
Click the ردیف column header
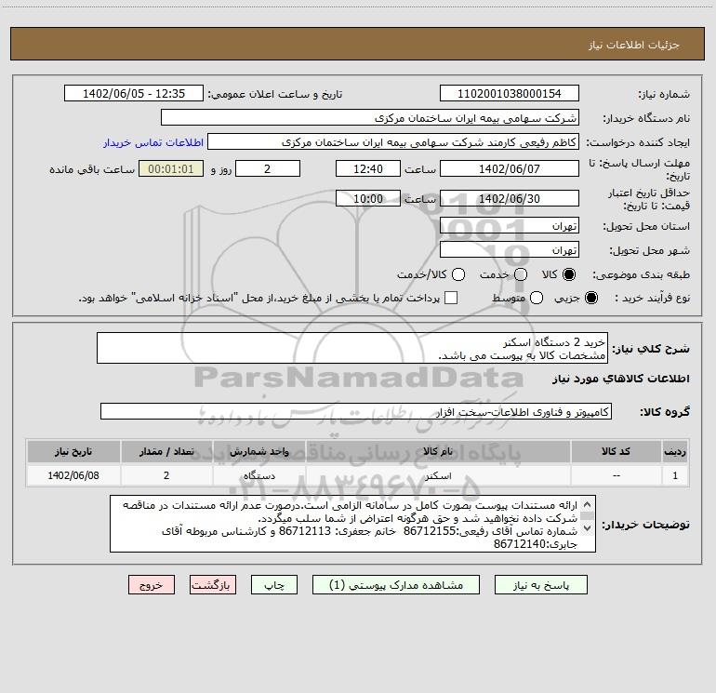coord(675,452)
